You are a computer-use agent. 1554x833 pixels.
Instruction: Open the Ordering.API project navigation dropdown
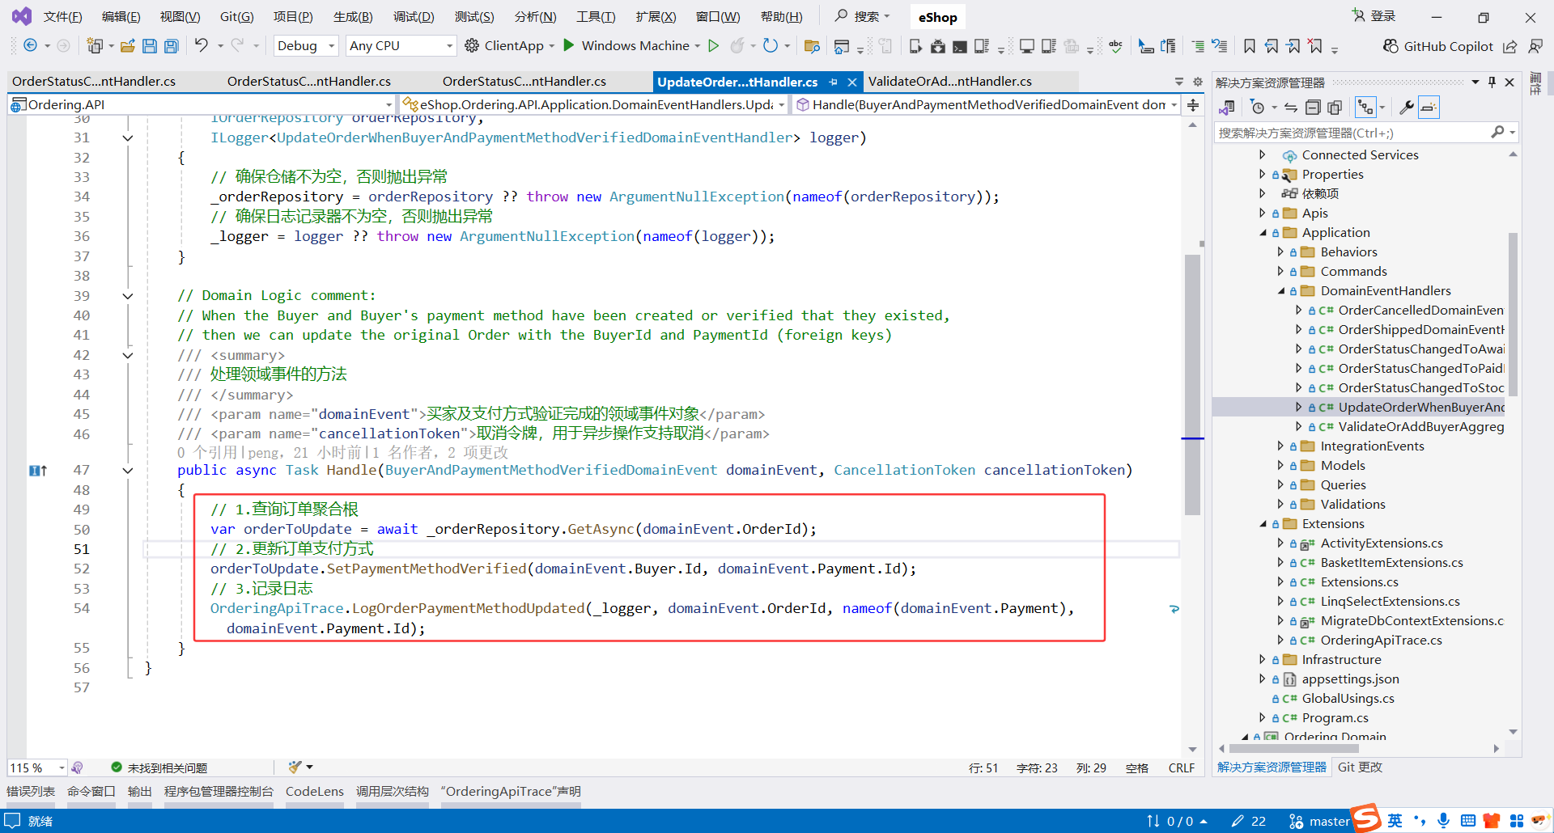202,105
